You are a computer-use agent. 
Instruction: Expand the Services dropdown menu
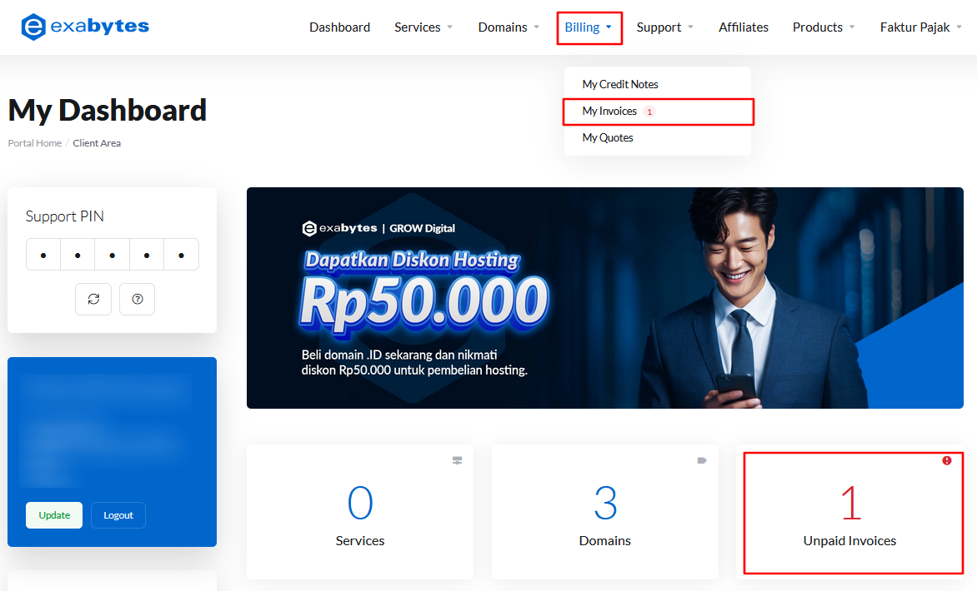click(423, 27)
